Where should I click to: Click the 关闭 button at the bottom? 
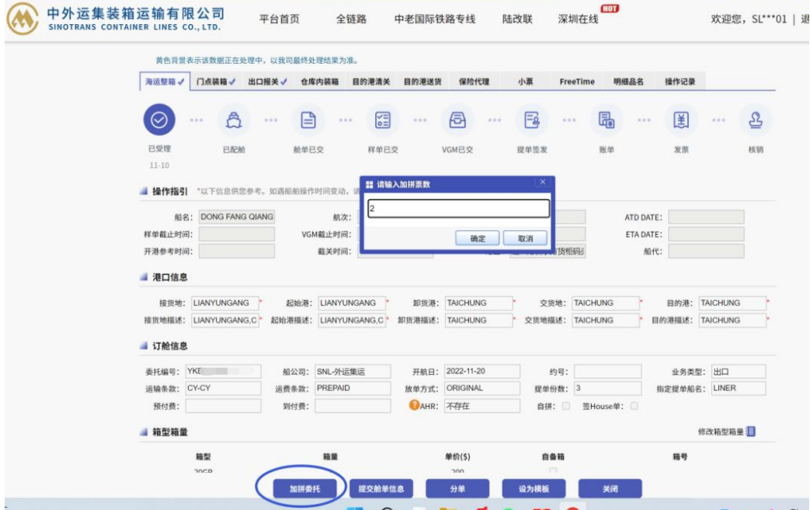pos(610,488)
